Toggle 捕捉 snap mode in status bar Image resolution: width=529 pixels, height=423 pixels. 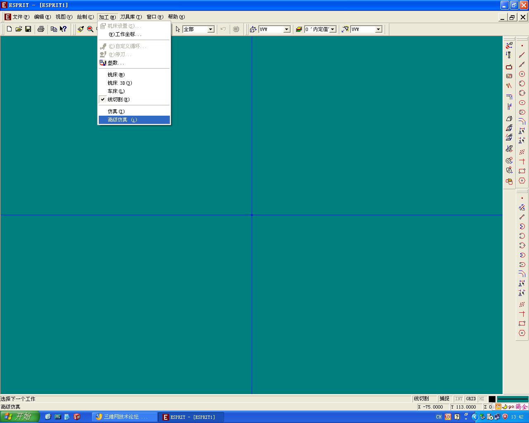click(x=445, y=399)
